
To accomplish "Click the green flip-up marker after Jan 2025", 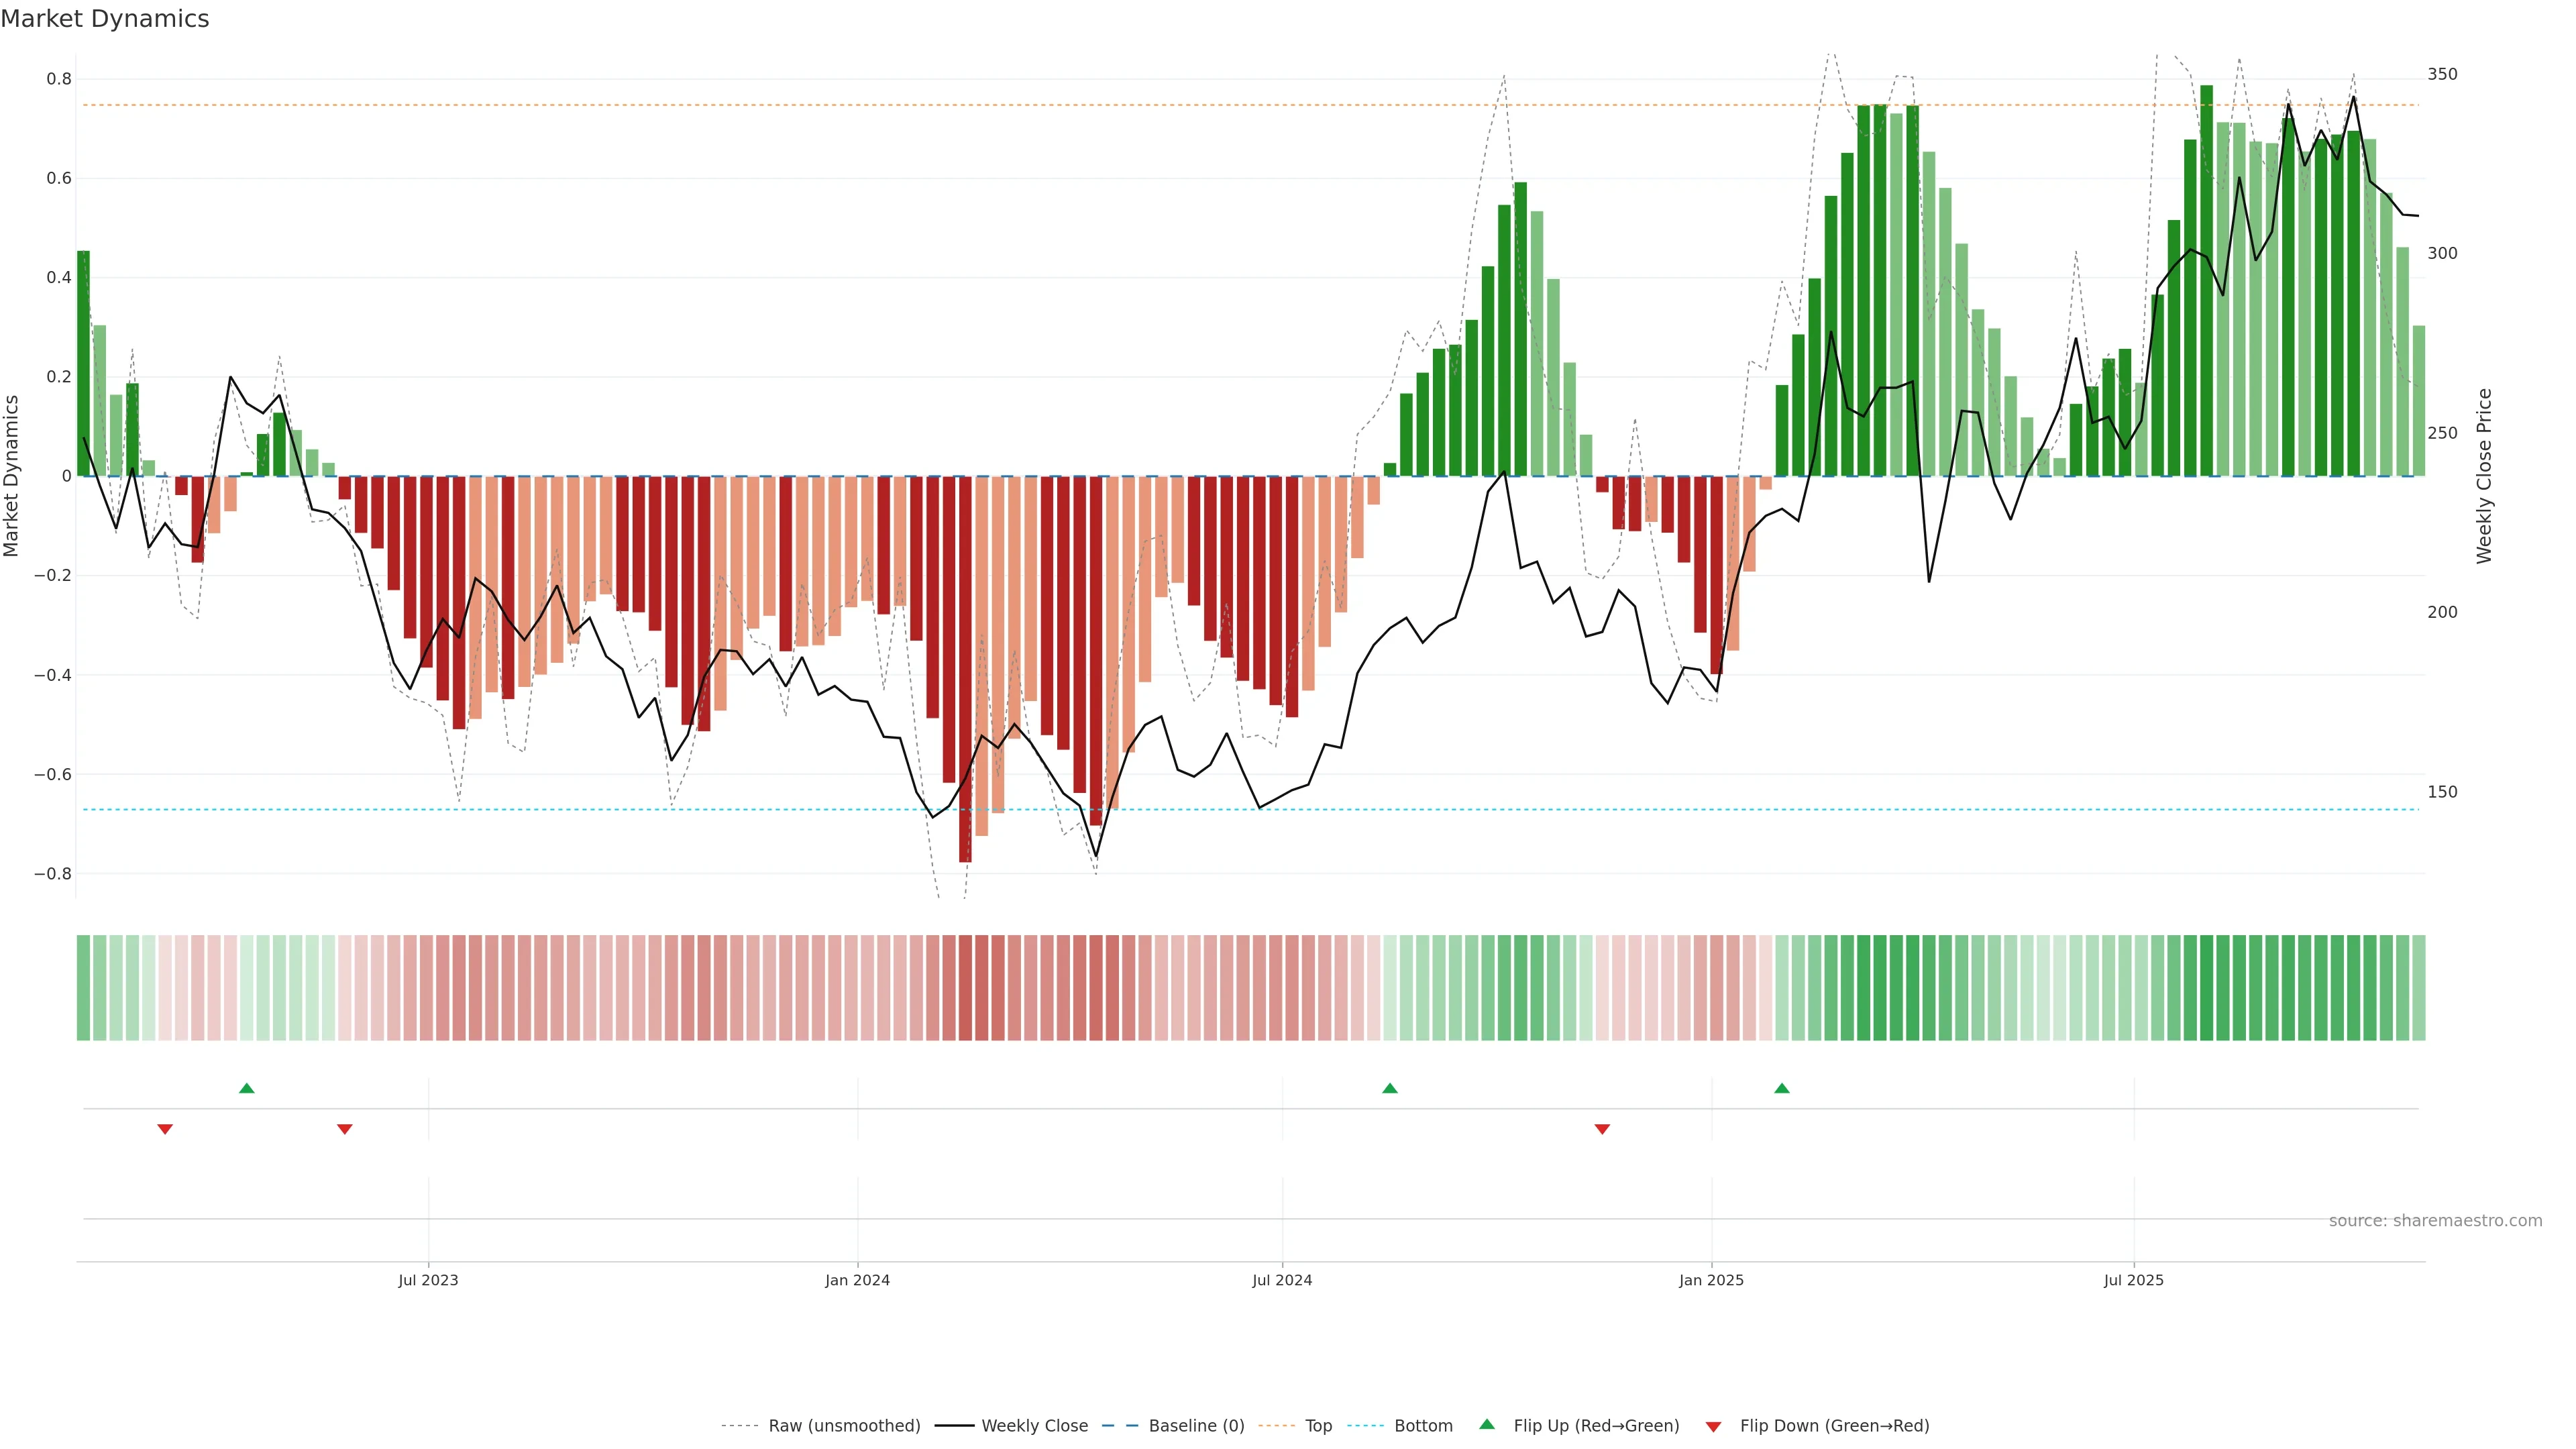I will (x=1781, y=1088).
